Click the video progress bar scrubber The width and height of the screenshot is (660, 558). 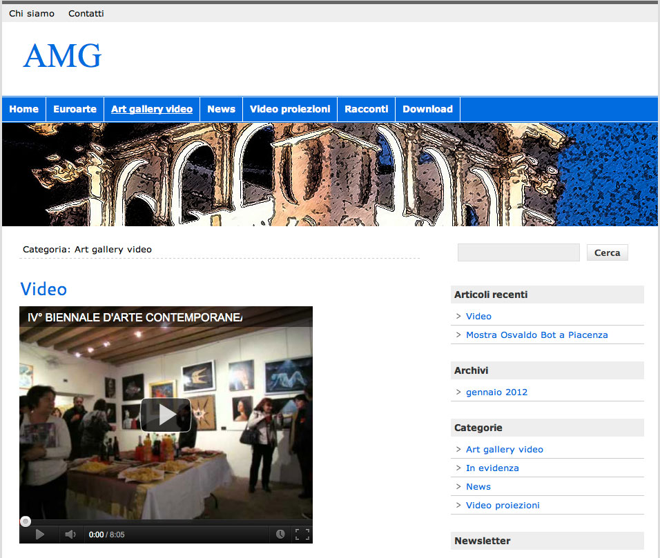26,521
